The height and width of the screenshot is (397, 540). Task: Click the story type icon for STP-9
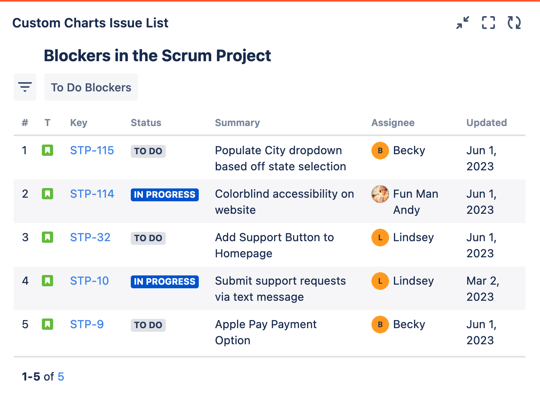point(47,325)
